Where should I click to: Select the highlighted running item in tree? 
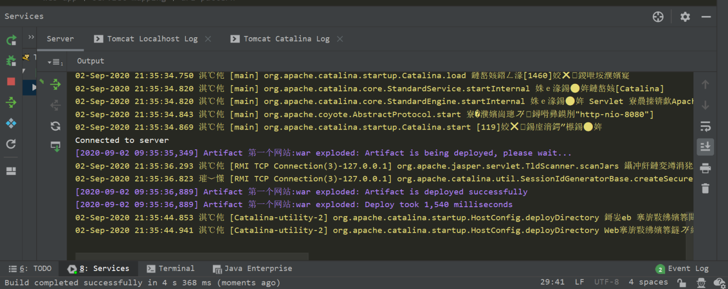coord(29,87)
